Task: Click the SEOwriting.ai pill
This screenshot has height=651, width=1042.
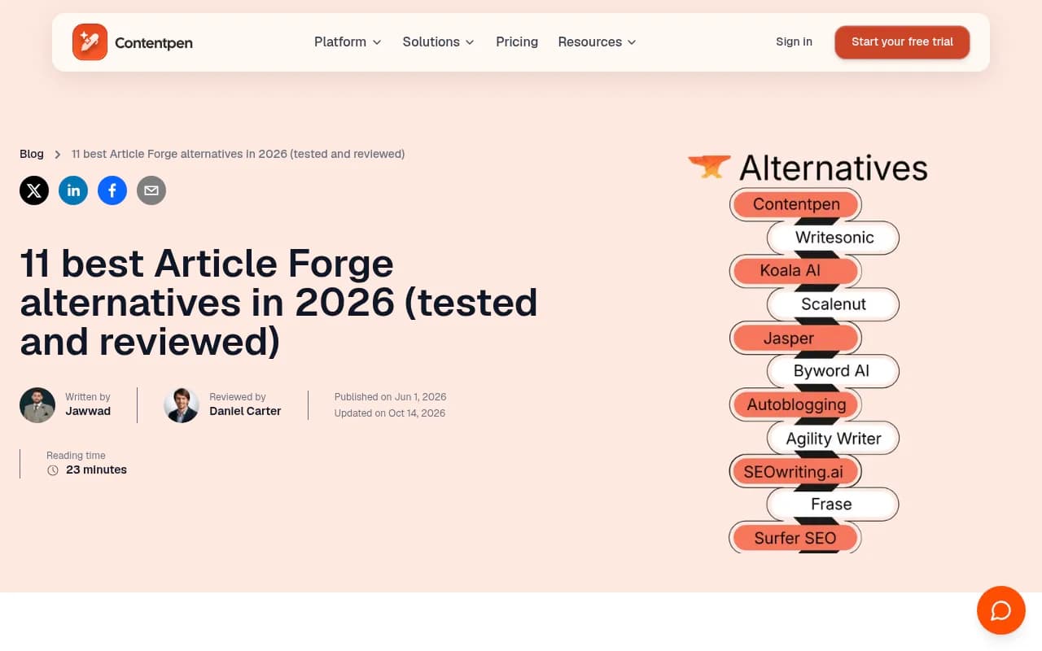Action: [796, 471]
